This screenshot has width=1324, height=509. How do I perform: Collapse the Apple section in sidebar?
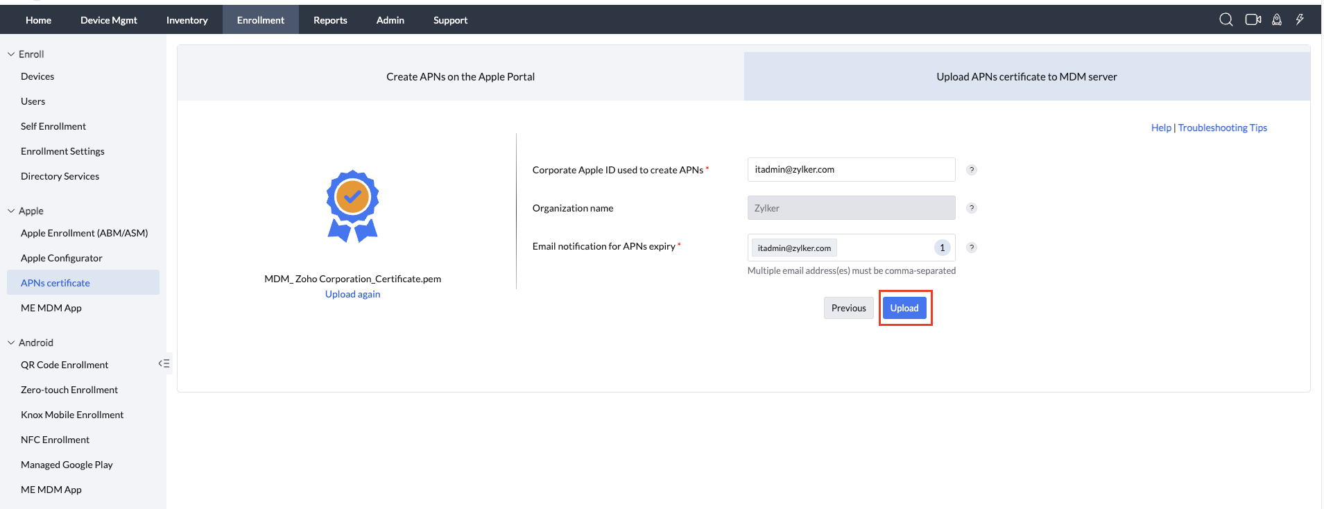(11, 211)
